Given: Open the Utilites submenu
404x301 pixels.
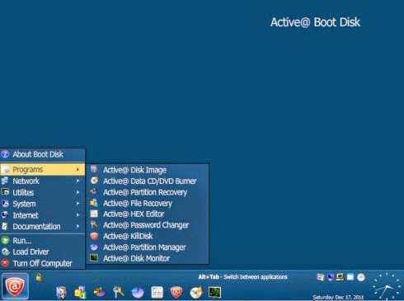Looking at the screenshot, I should tap(43, 192).
